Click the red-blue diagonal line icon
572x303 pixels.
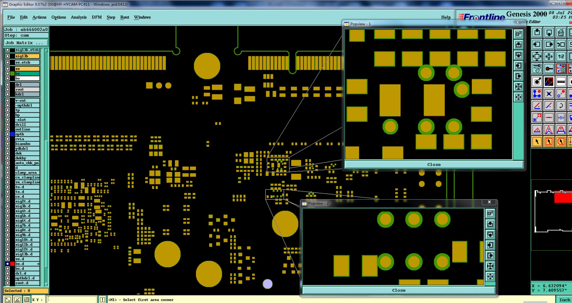549,106
